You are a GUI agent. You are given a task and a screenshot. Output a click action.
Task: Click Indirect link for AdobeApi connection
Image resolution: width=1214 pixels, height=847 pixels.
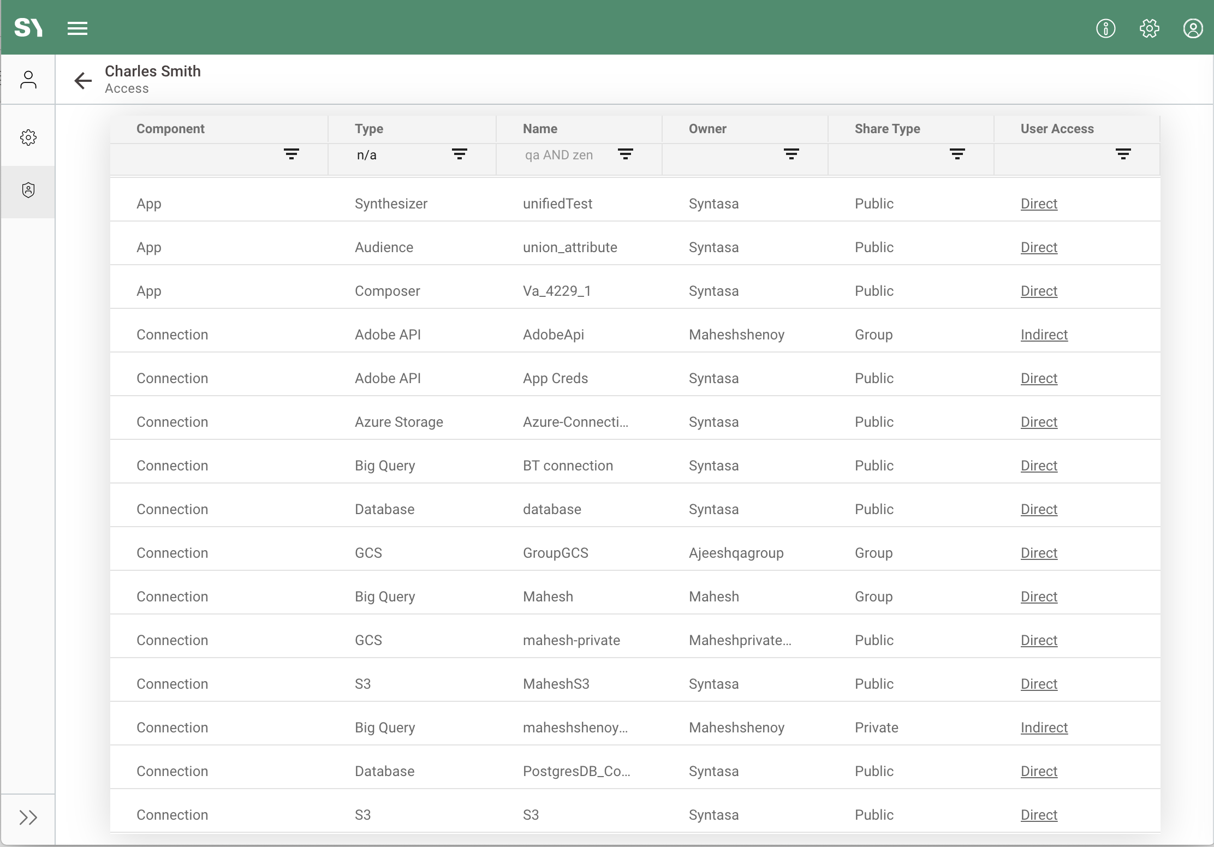[1044, 335]
